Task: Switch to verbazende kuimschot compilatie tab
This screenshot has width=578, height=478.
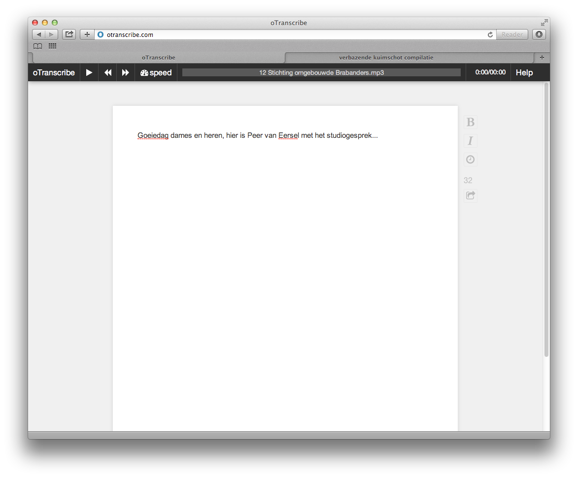Action: click(x=386, y=58)
